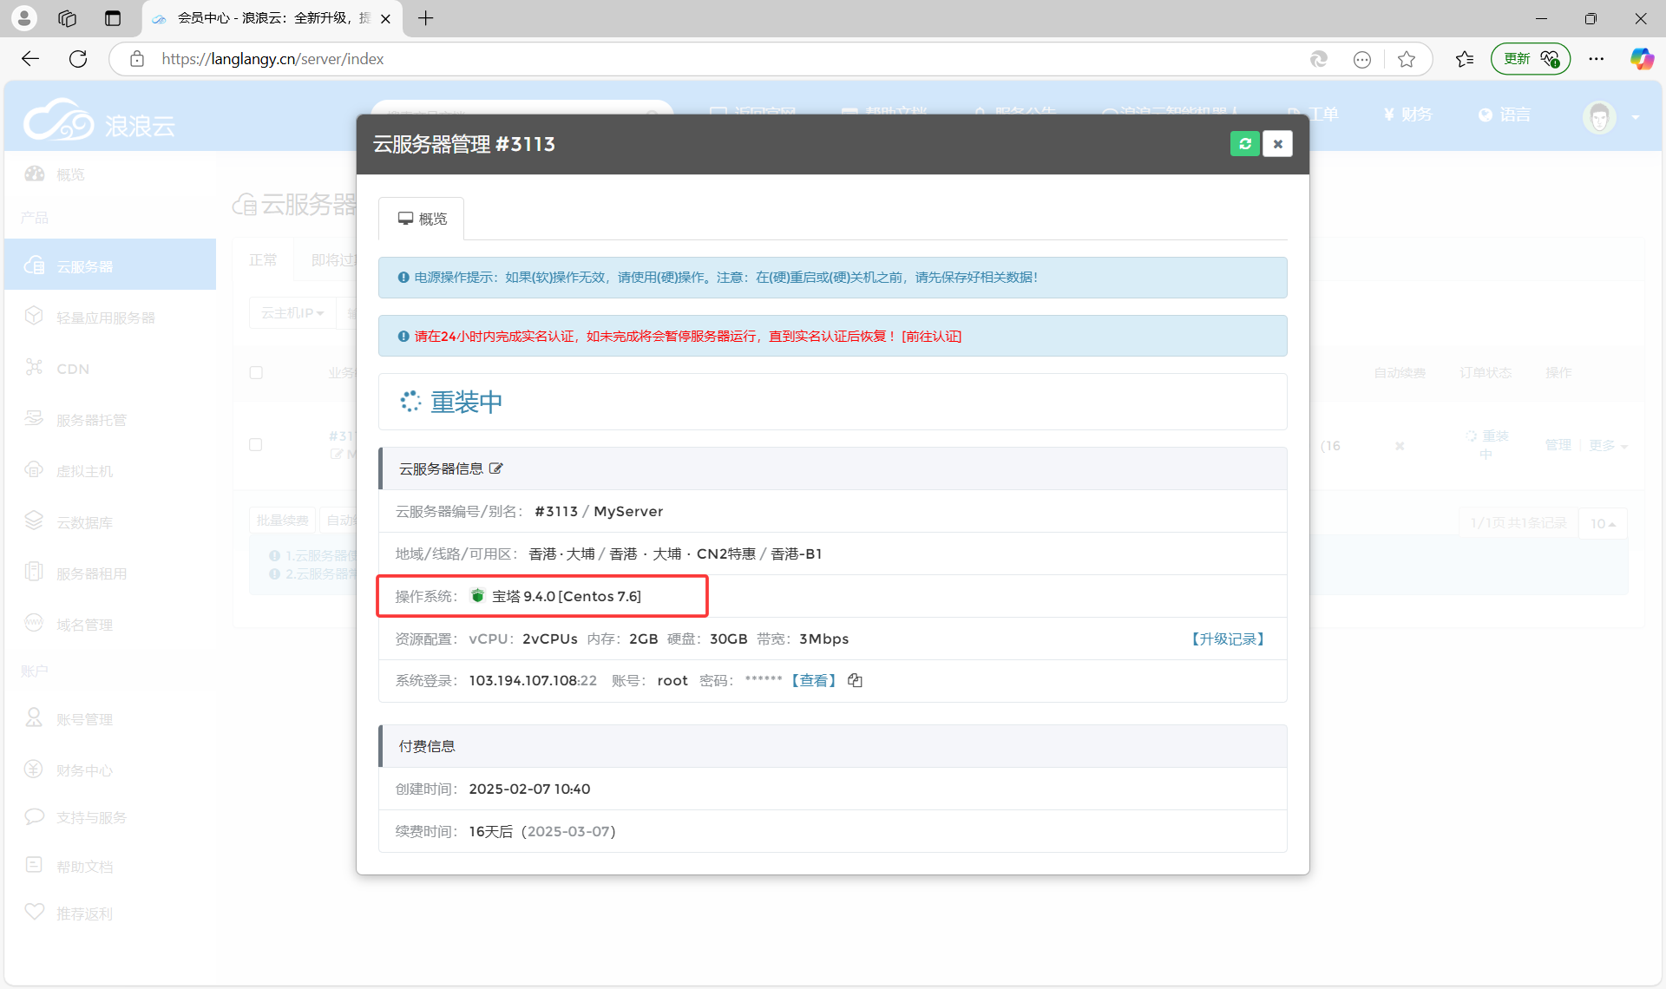Image resolution: width=1666 pixels, height=989 pixels.
Task: Open 财务 from the top navigation
Action: pos(1414,114)
